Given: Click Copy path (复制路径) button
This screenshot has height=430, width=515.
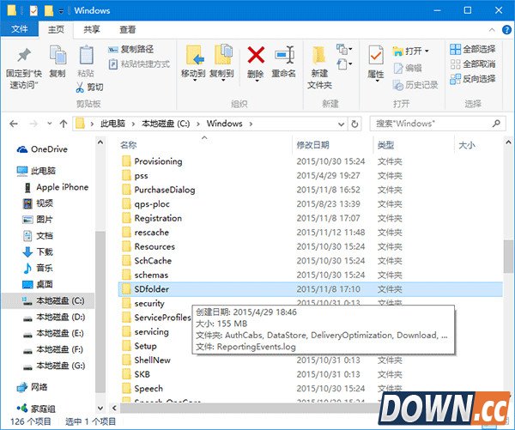Looking at the screenshot, I should (x=130, y=49).
